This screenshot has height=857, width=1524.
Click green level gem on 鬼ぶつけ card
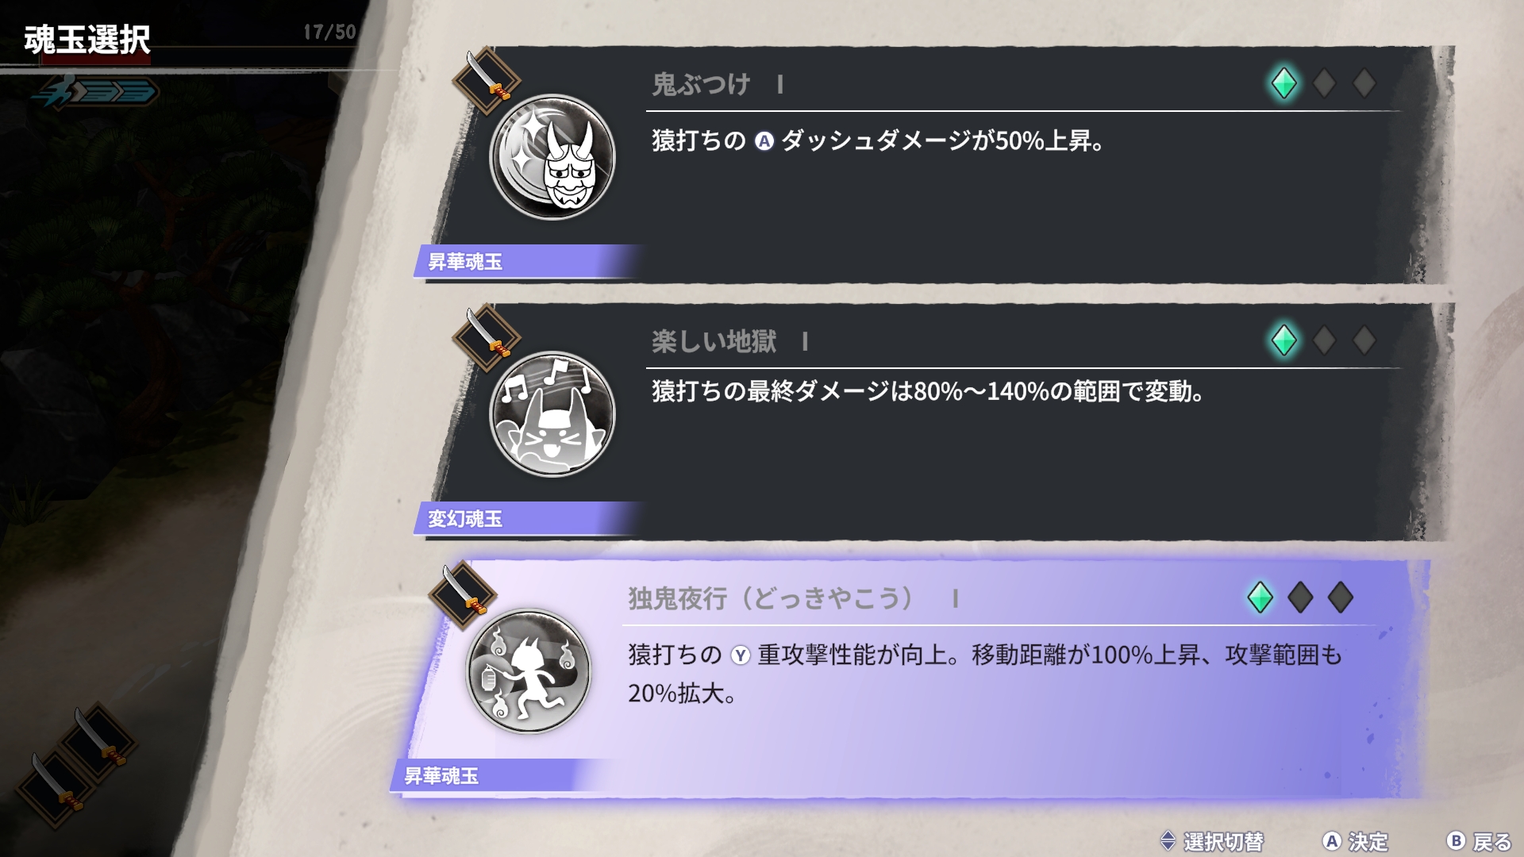point(1283,83)
